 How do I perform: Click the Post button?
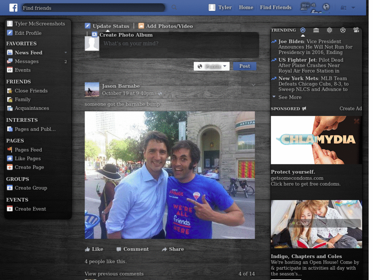point(244,66)
